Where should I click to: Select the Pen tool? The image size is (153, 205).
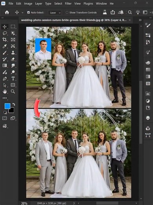pos(5,78)
